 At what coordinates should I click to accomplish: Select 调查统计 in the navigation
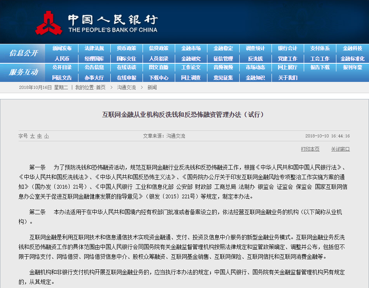[255, 48]
